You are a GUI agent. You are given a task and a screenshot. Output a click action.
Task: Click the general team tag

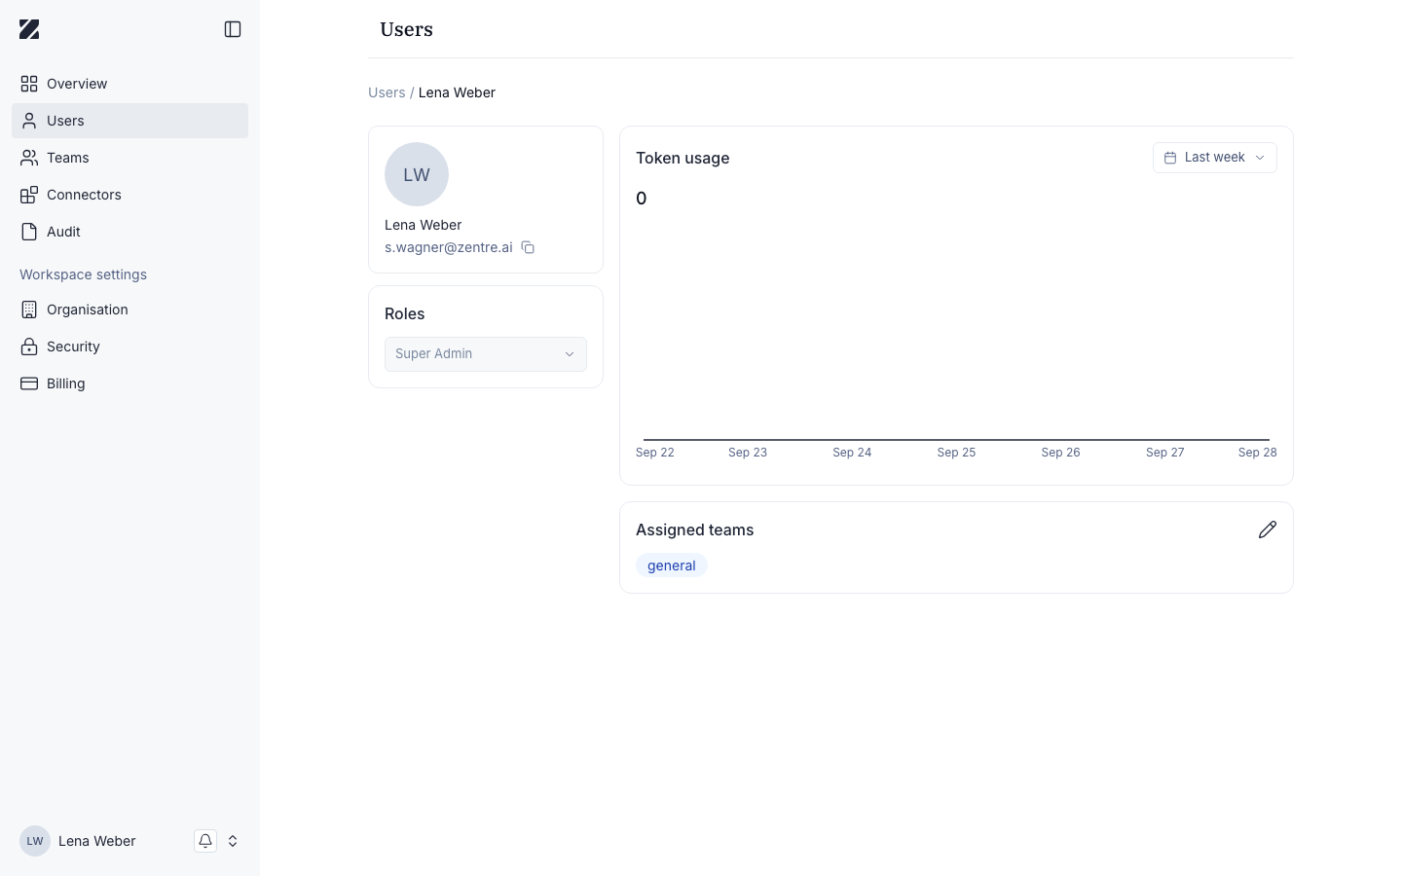point(672,566)
